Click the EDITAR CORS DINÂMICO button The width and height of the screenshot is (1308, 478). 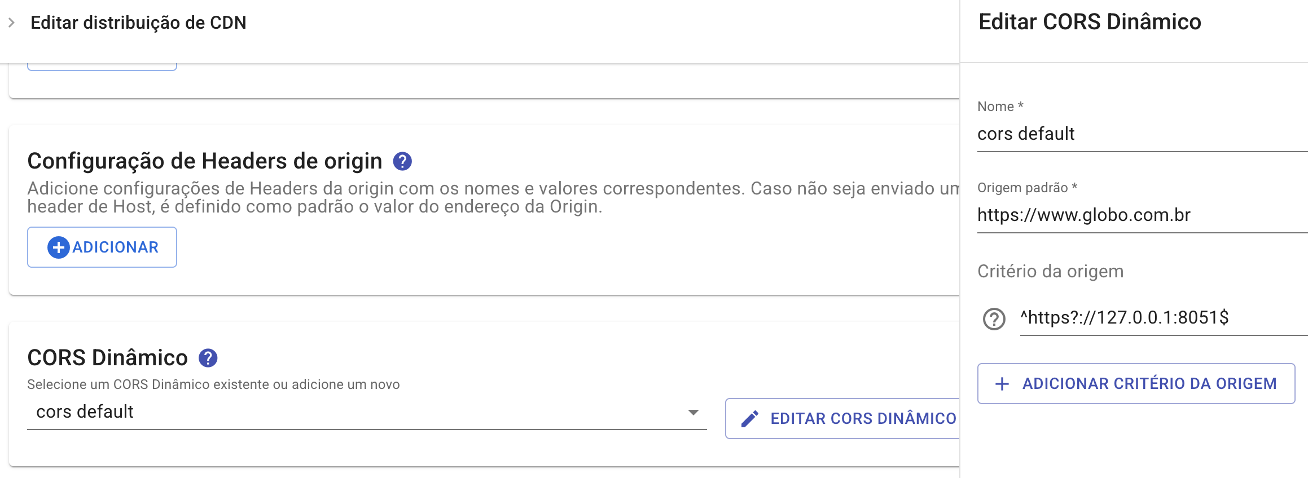pos(842,419)
